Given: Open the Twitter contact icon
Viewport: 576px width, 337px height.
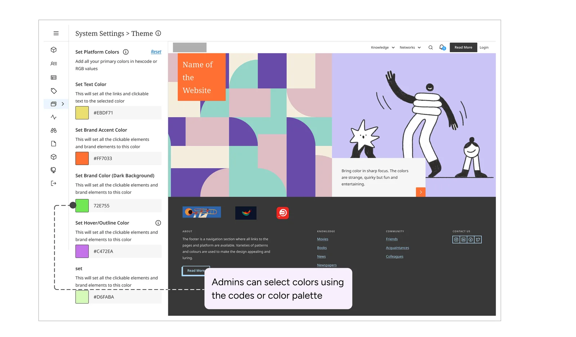Looking at the screenshot, I should tap(478, 240).
